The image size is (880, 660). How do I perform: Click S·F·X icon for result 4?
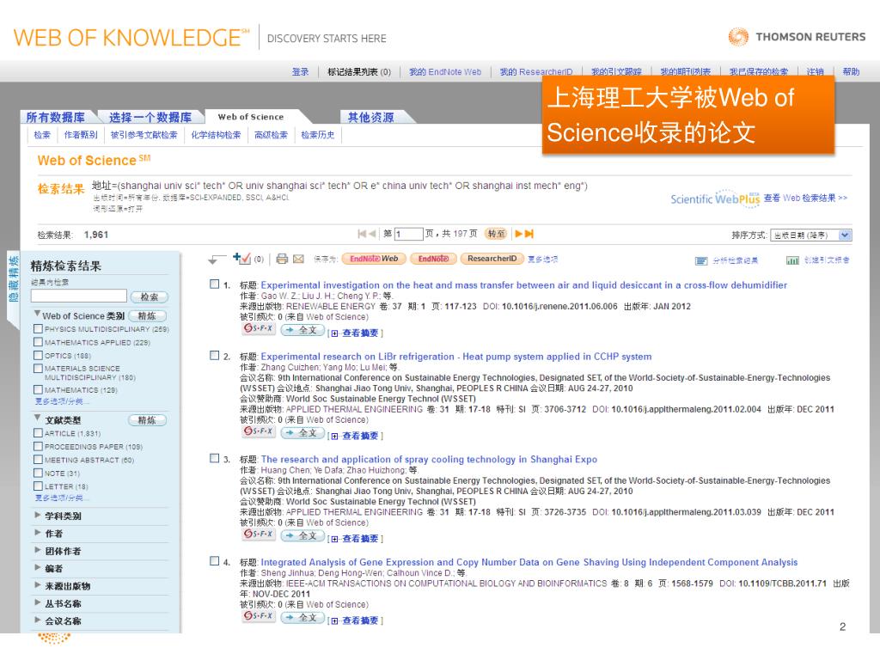click(x=258, y=616)
